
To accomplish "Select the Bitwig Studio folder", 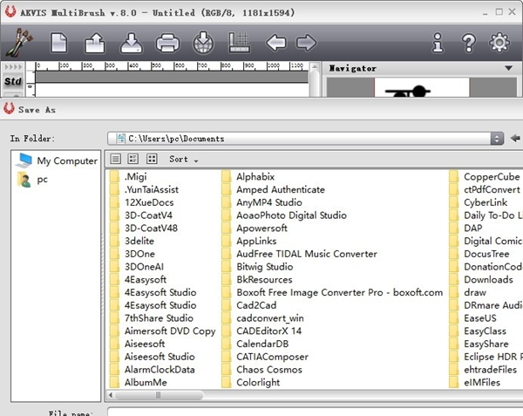I will pyautogui.click(x=258, y=267).
